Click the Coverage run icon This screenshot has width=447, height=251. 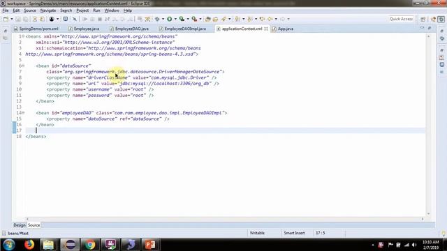tap(182, 19)
